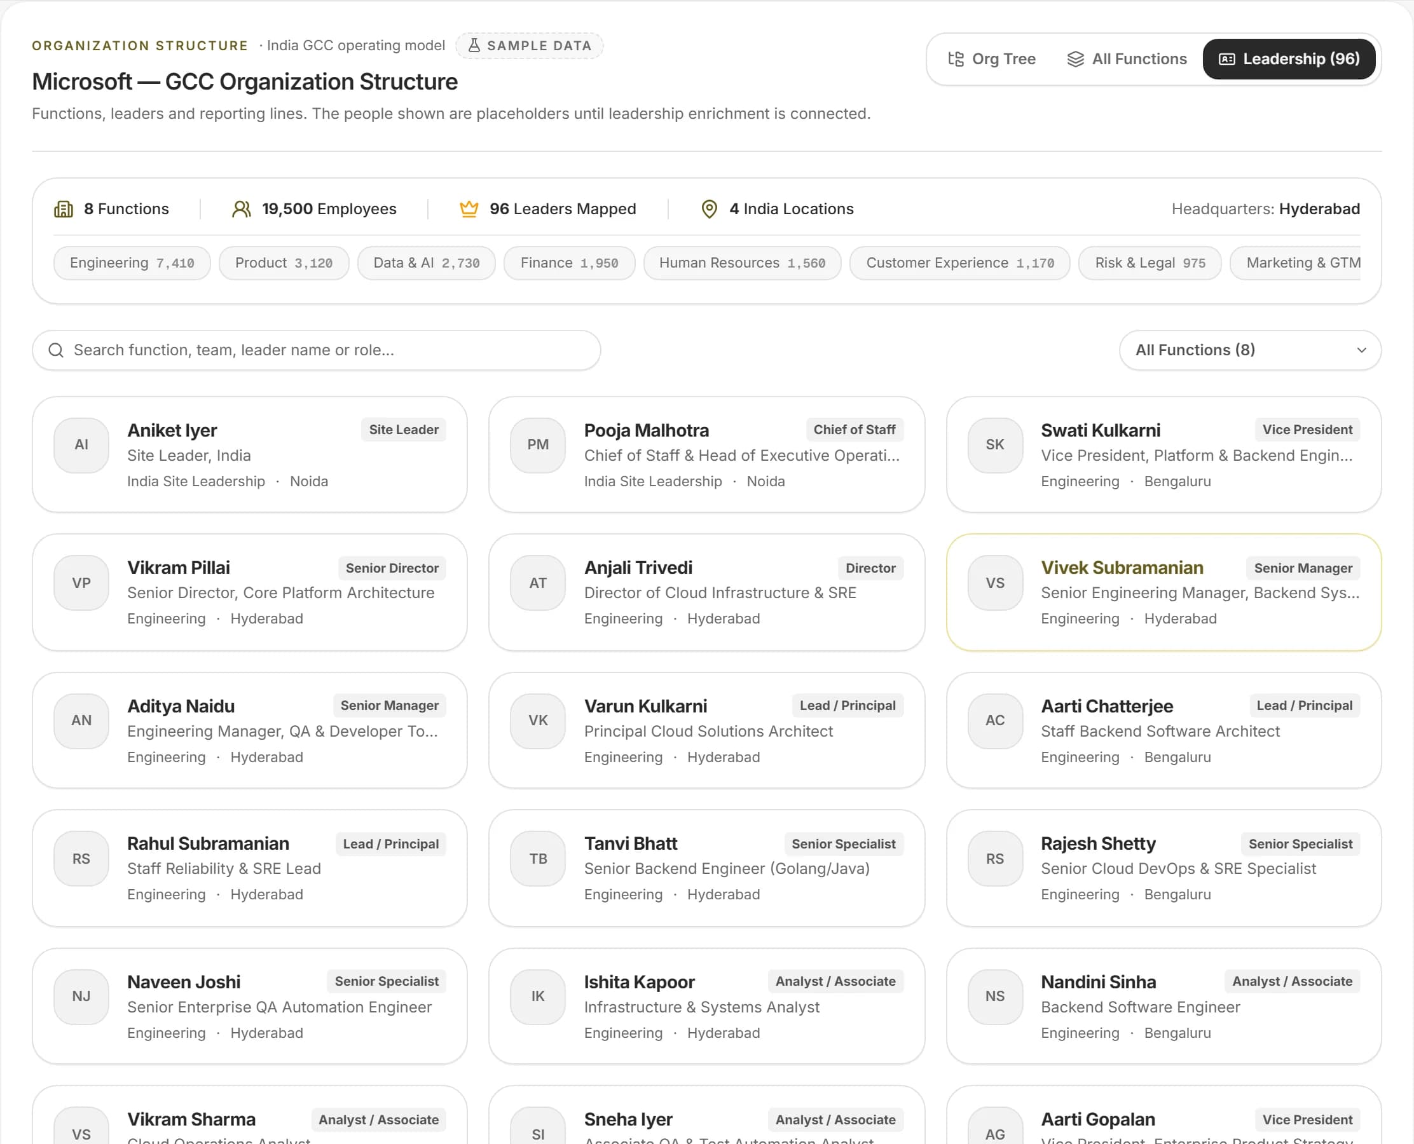Open highlighted Vivek Subramanian card

click(1163, 592)
